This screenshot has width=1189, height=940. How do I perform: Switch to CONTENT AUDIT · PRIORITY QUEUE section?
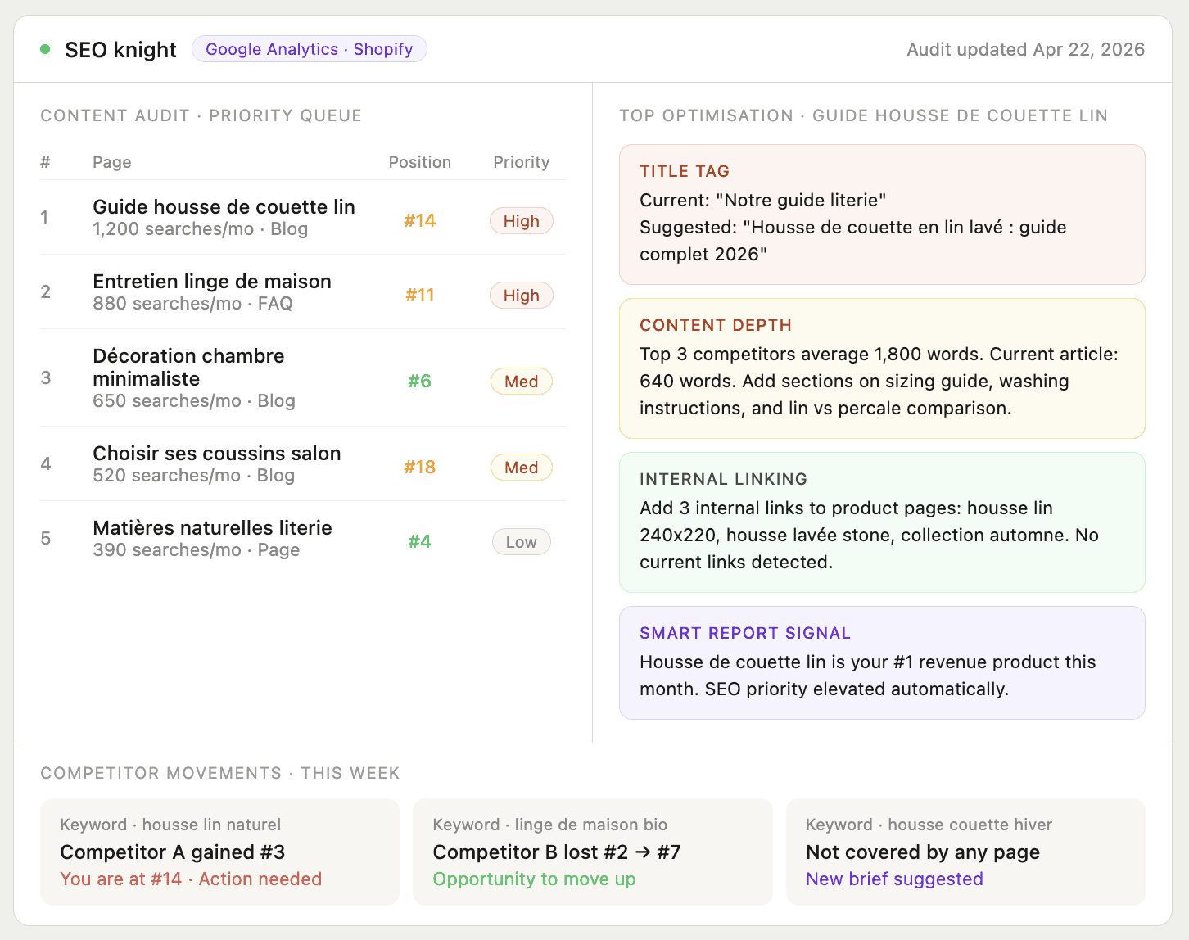[201, 115]
